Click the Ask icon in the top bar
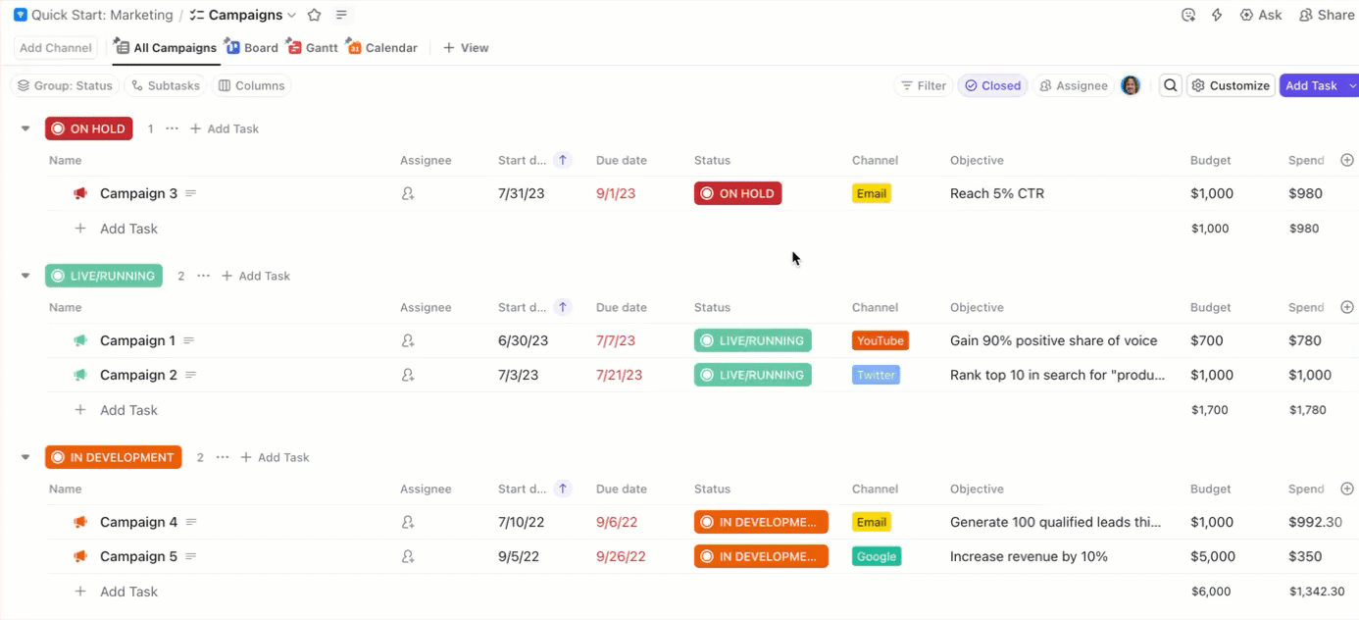 coord(1261,15)
